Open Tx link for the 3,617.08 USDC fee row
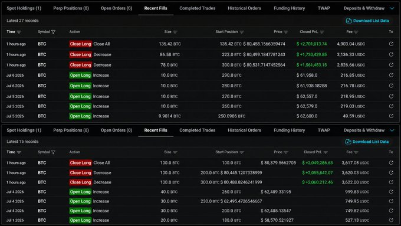 coord(391,162)
